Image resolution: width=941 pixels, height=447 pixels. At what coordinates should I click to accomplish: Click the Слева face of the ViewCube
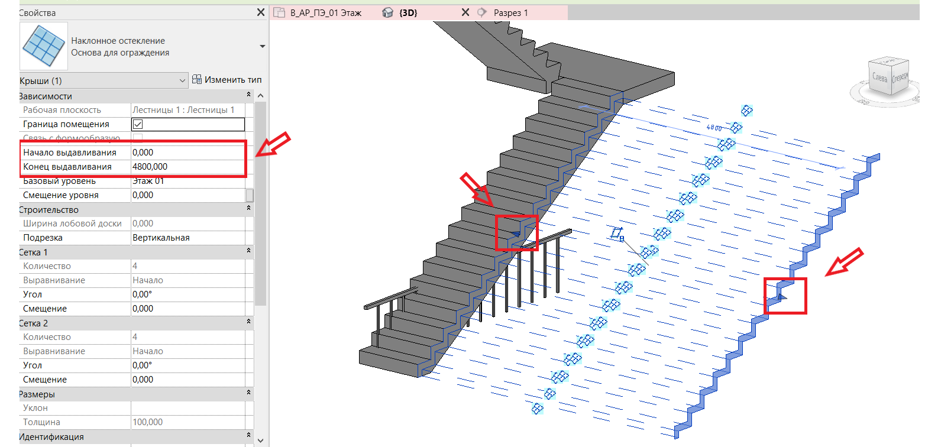880,77
